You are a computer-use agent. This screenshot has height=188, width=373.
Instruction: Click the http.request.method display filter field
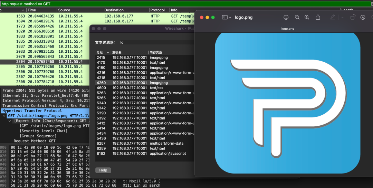pyautogui.click(x=185, y=4)
